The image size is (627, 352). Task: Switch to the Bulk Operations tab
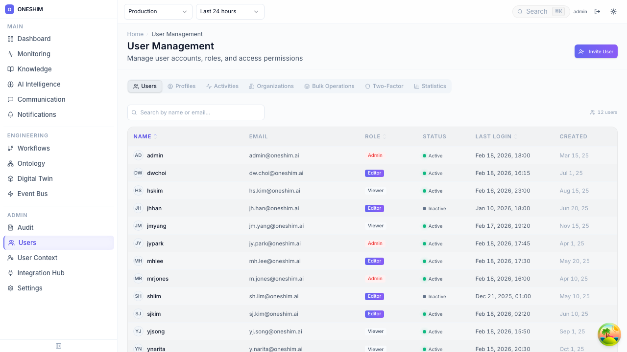[x=329, y=86]
